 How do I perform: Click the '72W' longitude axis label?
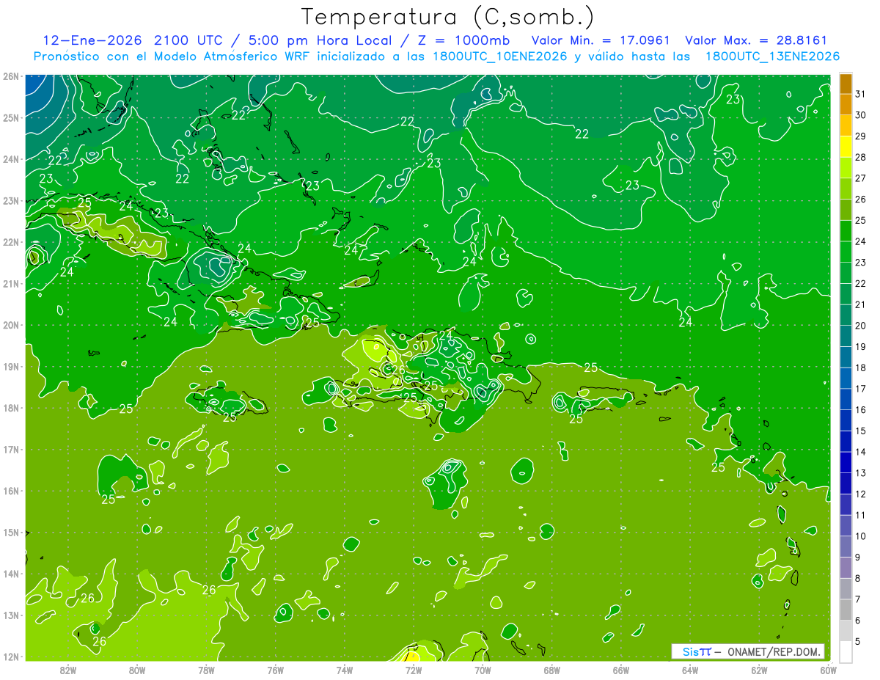click(x=414, y=670)
